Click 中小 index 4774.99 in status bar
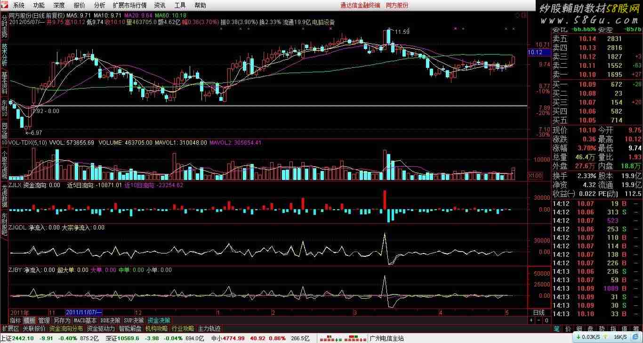This screenshot has height=343, width=643. point(227,338)
